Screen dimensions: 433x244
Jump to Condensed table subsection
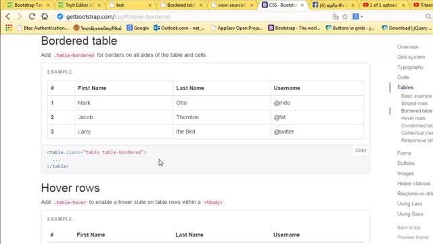[x=417, y=125]
